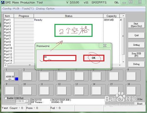
Task: Open the Setting button
Action: pyautogui.click(x=136, y=45)
